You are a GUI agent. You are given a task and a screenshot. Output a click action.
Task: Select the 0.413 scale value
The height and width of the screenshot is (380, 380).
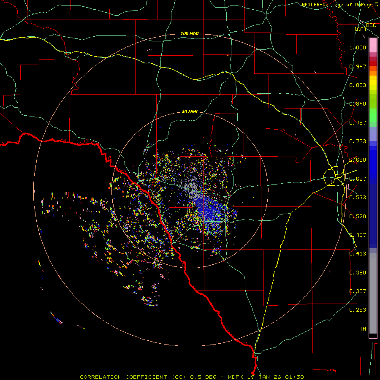pos(358,254)
